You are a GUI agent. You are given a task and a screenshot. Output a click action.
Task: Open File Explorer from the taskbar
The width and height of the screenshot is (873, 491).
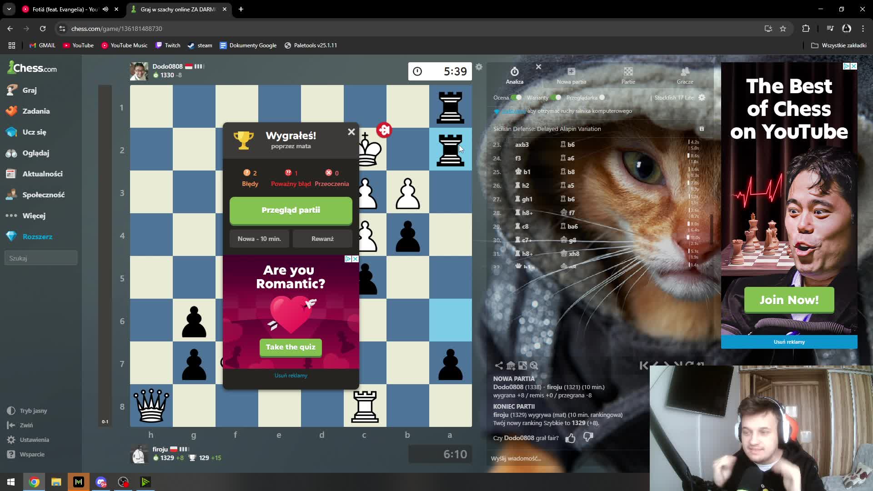point(56,482)
